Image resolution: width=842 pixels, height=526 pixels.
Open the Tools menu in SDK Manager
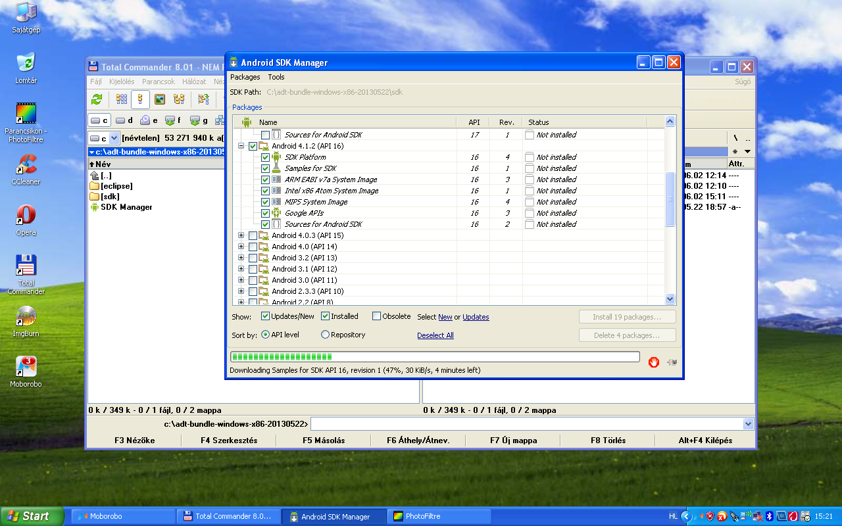click(x=276, y=77)
